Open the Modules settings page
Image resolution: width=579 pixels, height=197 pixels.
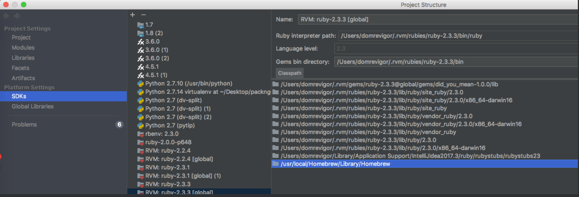(x=23, y=48)
